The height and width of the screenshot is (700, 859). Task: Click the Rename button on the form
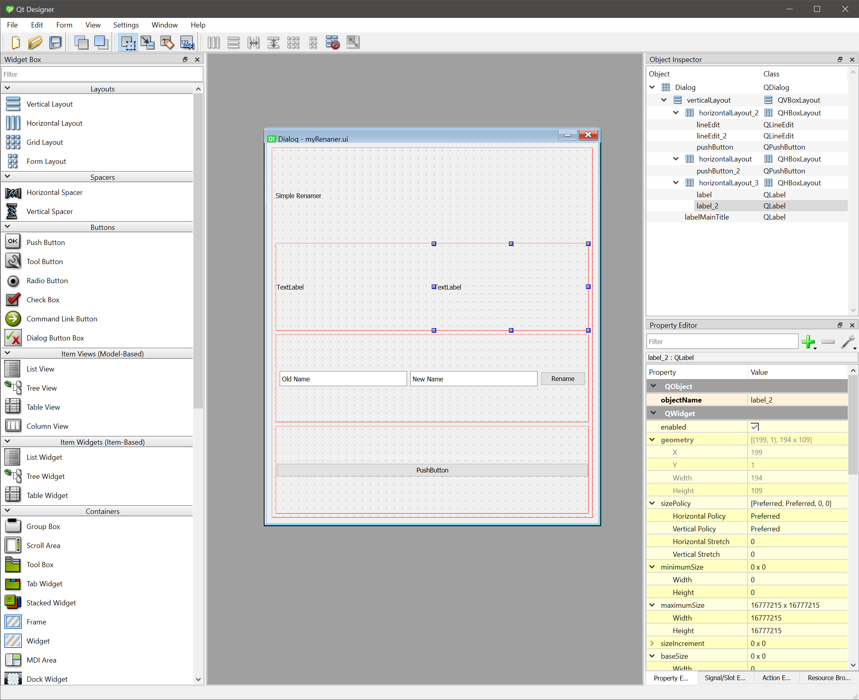click(563, 379)
